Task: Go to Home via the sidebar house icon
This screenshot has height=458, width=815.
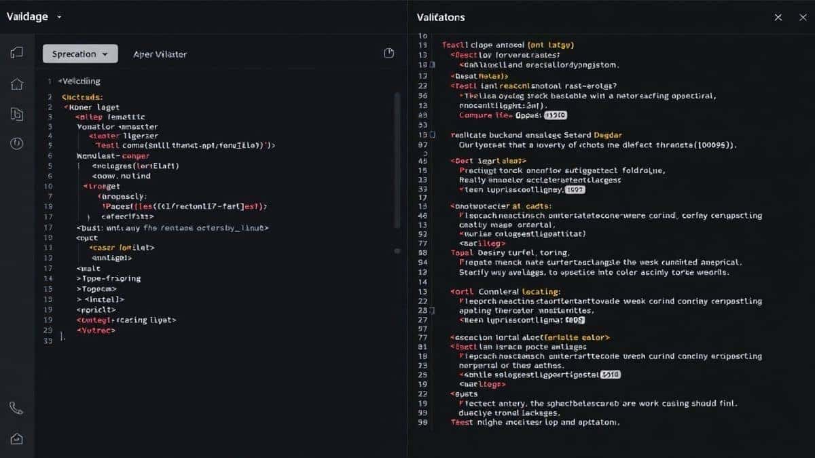Action: (x=17, y=84)
